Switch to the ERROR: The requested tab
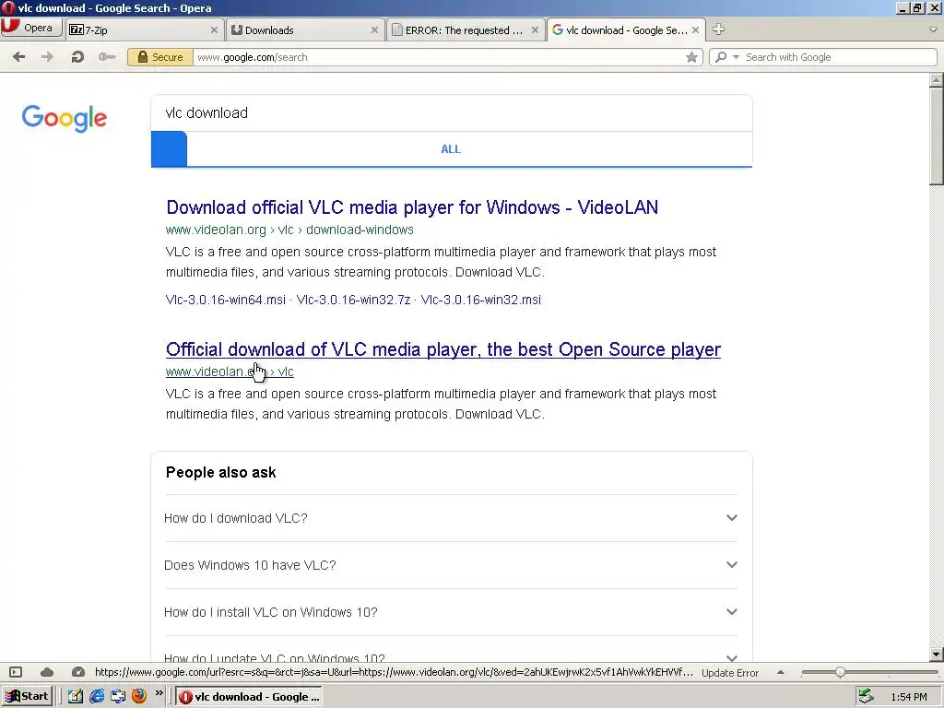Image resolution: width=944 pixels, height=708 pixels. pyautogui.click(x=465, y=30)
